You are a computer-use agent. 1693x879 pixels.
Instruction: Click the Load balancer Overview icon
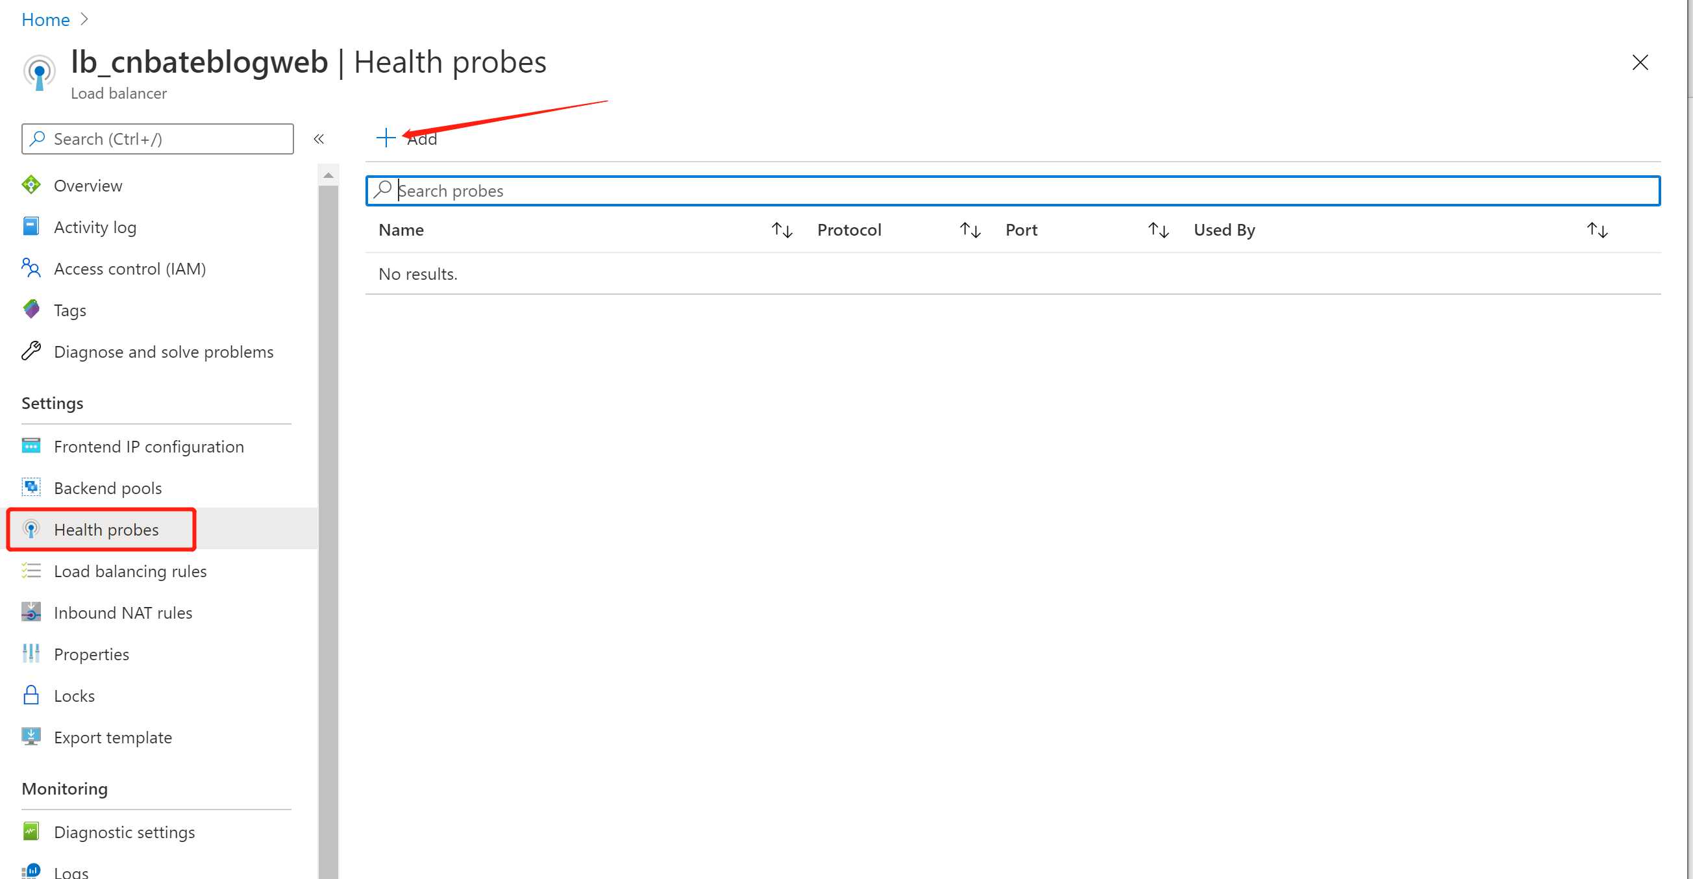click(31, 185)
